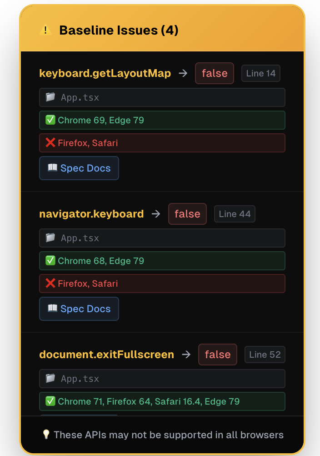Click green checkmark beside Chrome 69, Edge 79

(50, 120)
